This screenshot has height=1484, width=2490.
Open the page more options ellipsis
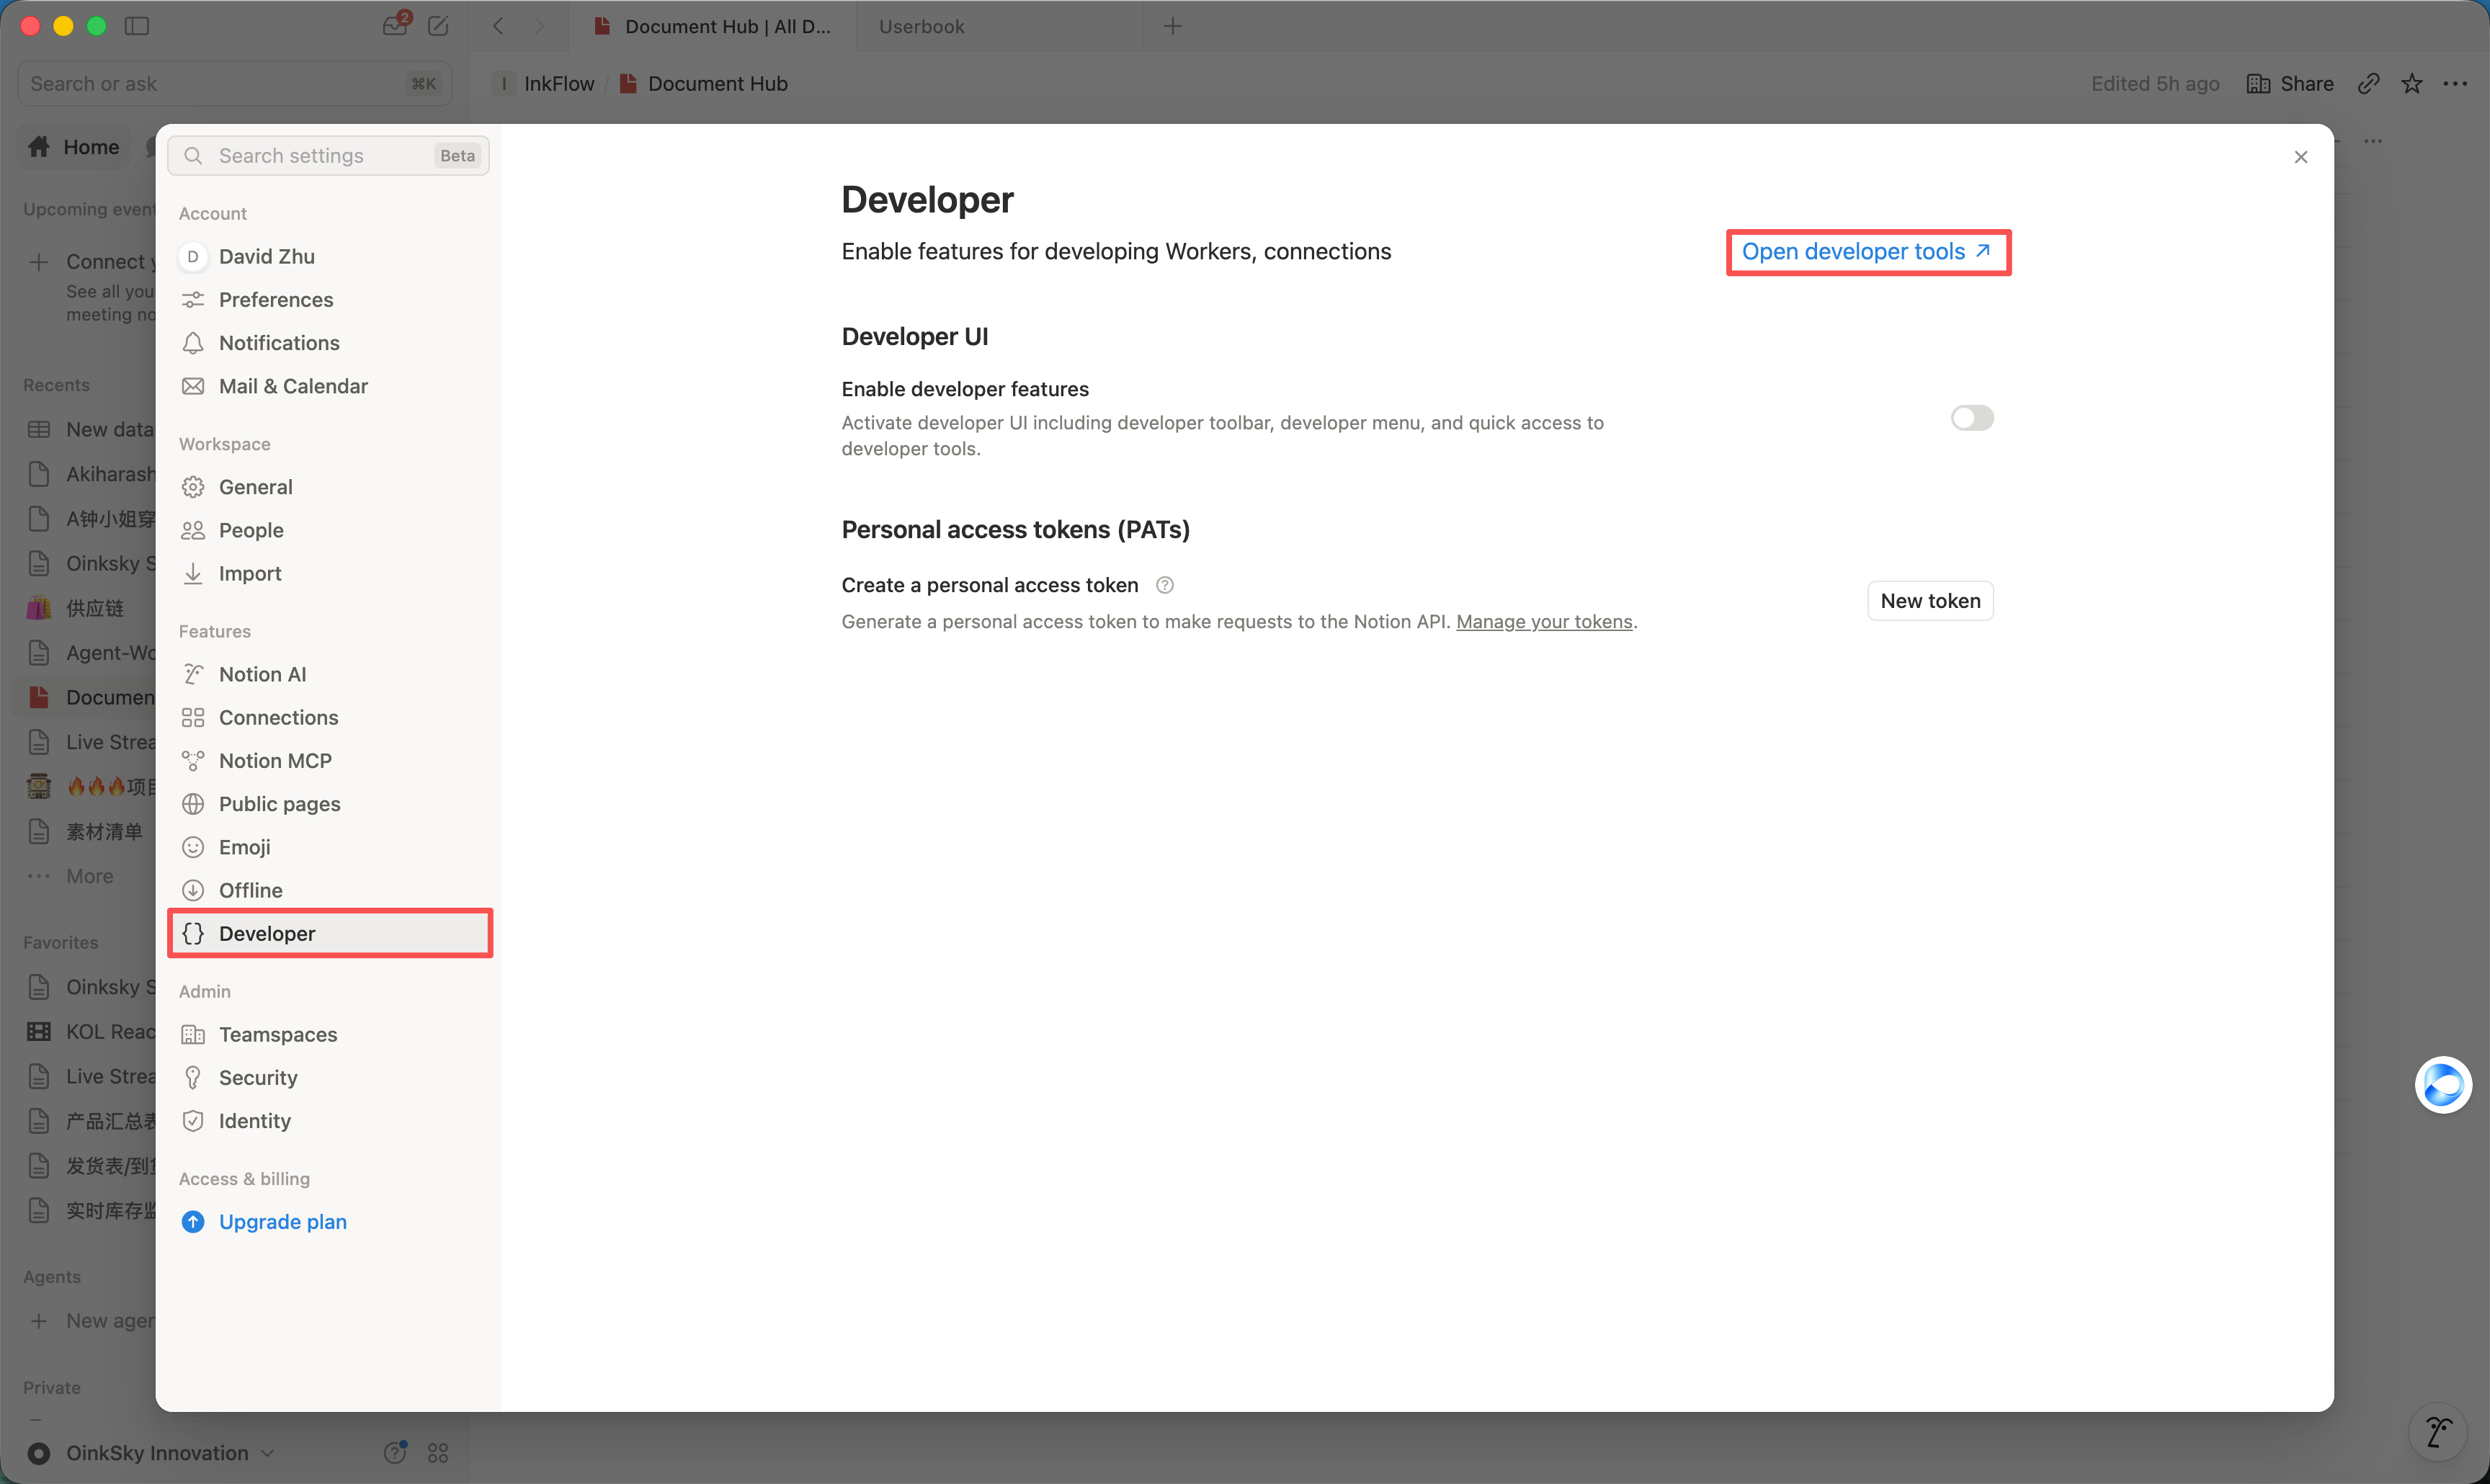pyautogui.click(x=2455, y=84)
